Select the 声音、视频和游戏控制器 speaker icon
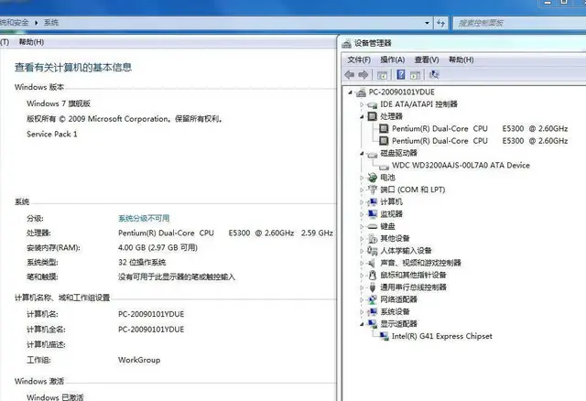The image size is (586, 401). pos(372,263)
